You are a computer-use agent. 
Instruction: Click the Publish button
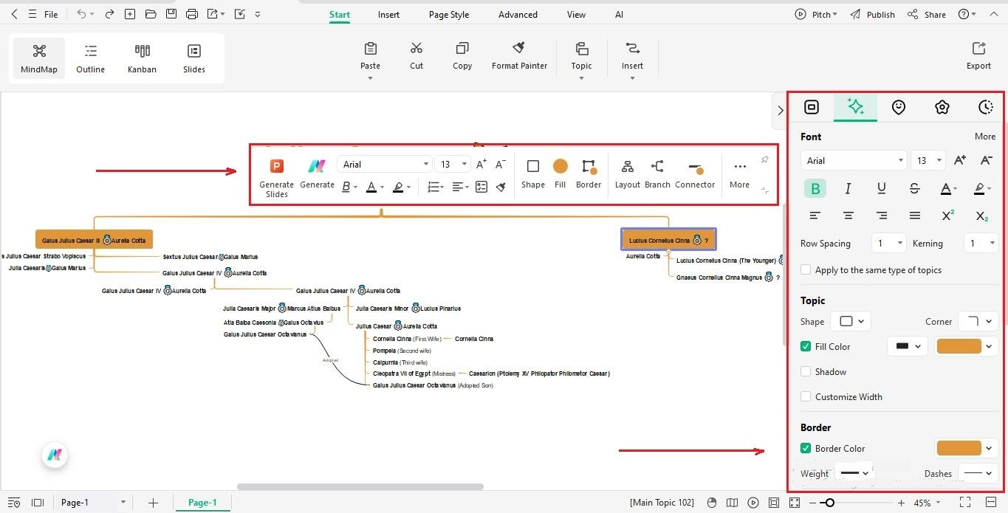coord(872,14)
